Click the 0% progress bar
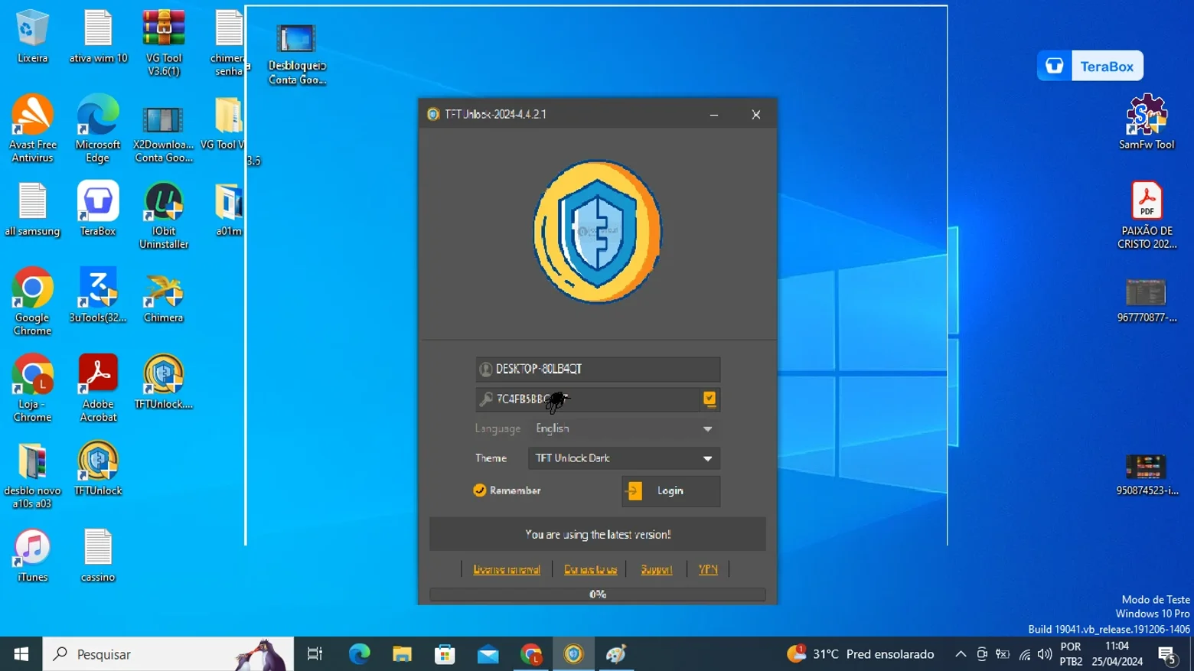 pos(598,594)
